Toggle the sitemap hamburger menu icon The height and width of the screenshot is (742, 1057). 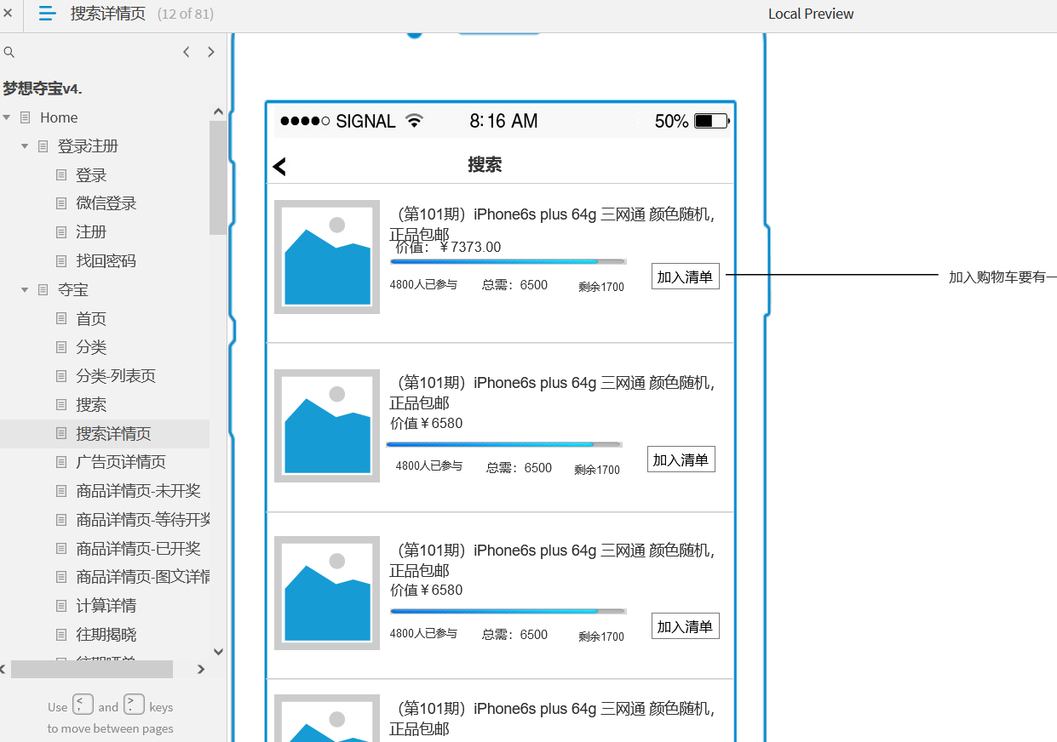click(x=48, y=13)
